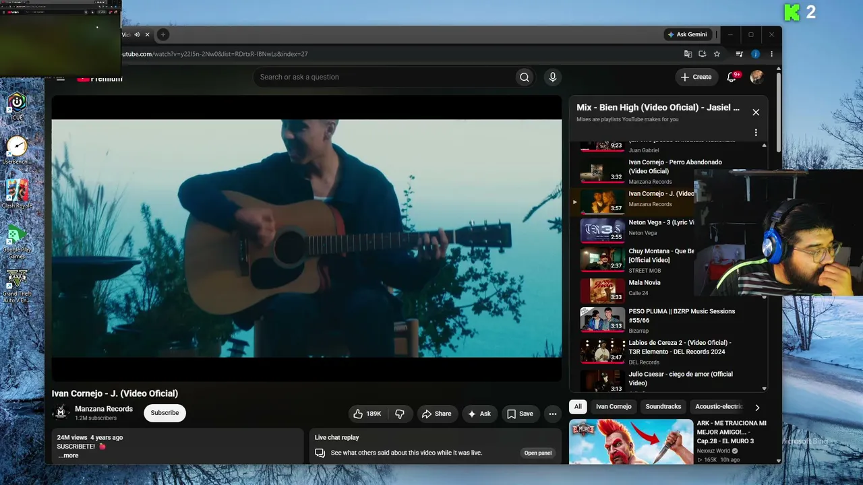Focus the YouTube search box
The image size is (863, 485).
point(384,77)
